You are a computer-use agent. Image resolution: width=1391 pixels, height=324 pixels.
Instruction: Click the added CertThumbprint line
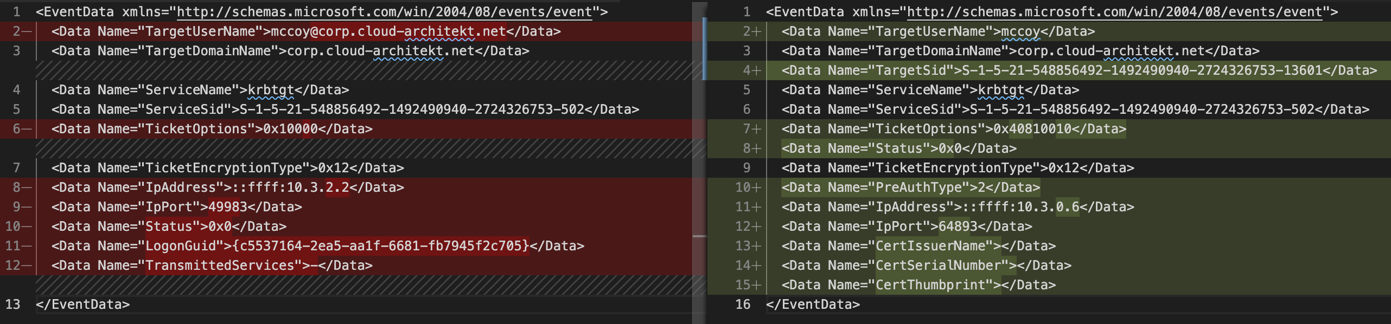(x=918, y=285)
